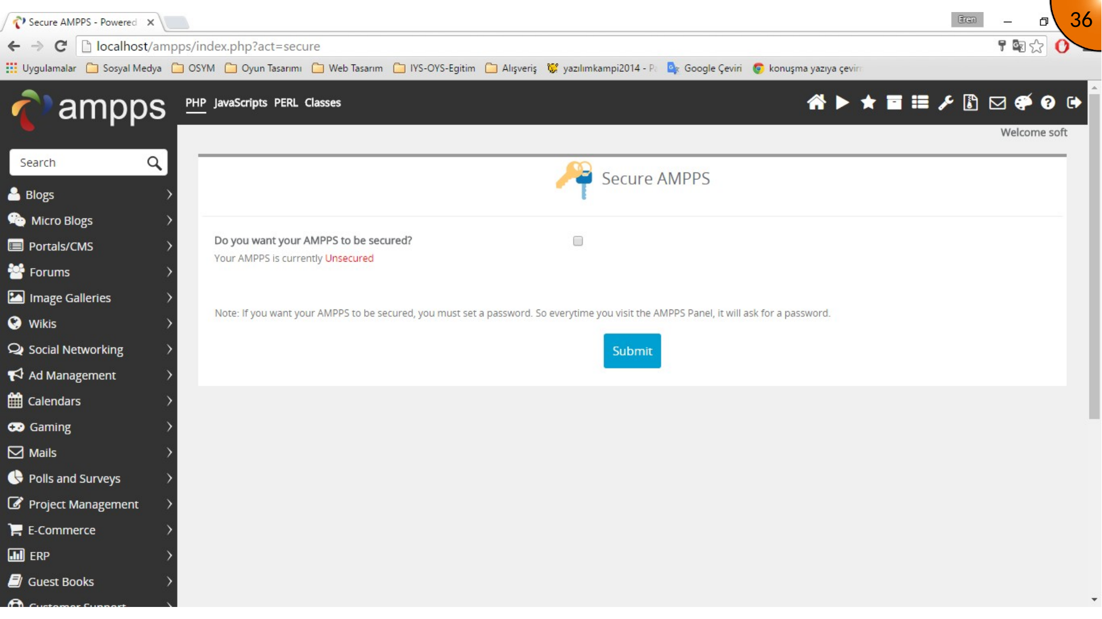Open the demos play icon
The height and width of the screenshot is (619, 1102).
pyautogui.click(x=842, y=103)
